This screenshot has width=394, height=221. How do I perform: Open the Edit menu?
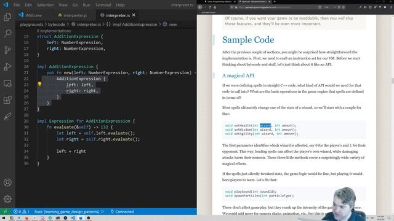point(28,5)
